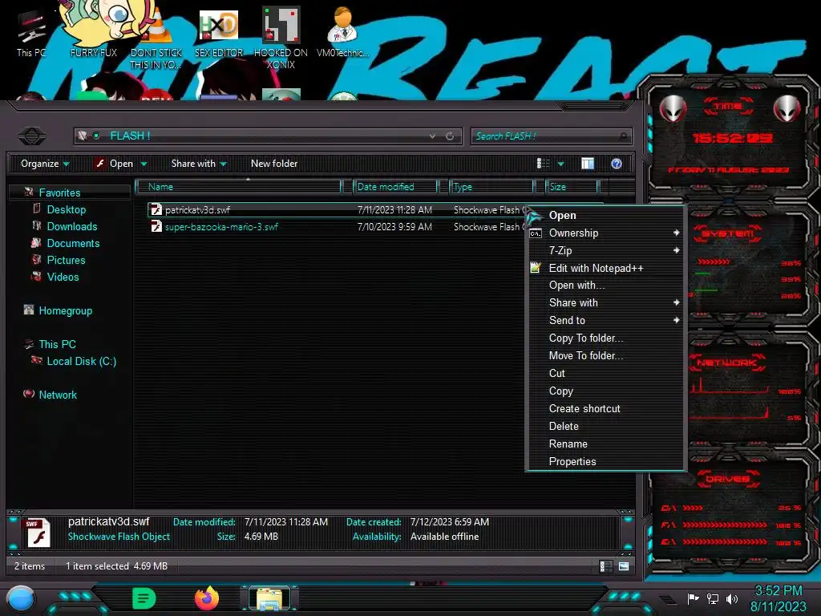Click the Search FLASH ! field
The image size is (821, 616).
click(552, 136)
